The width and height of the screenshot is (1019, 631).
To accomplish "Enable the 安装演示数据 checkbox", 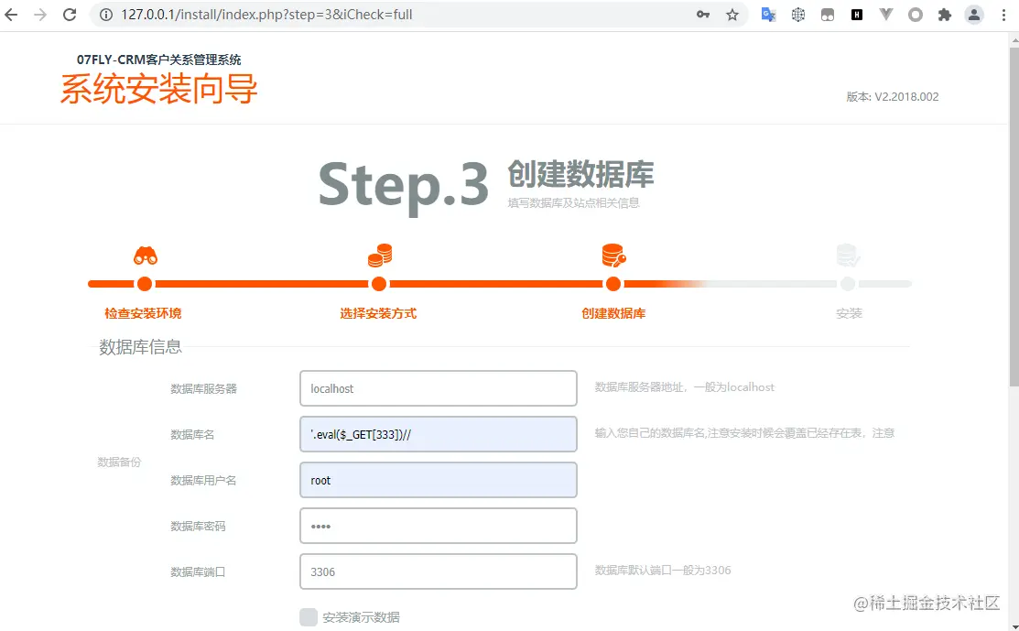I will coord(309,617).
